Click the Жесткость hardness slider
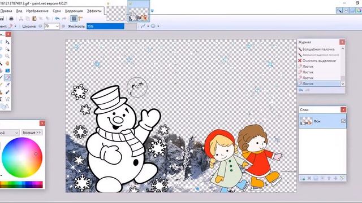The image size is (362, 203). [112, 27]
